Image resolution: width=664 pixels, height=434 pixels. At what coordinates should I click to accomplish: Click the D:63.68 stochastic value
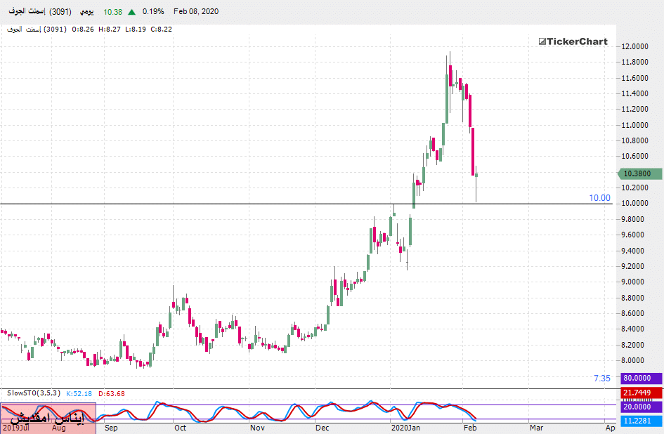click(112, 393)
